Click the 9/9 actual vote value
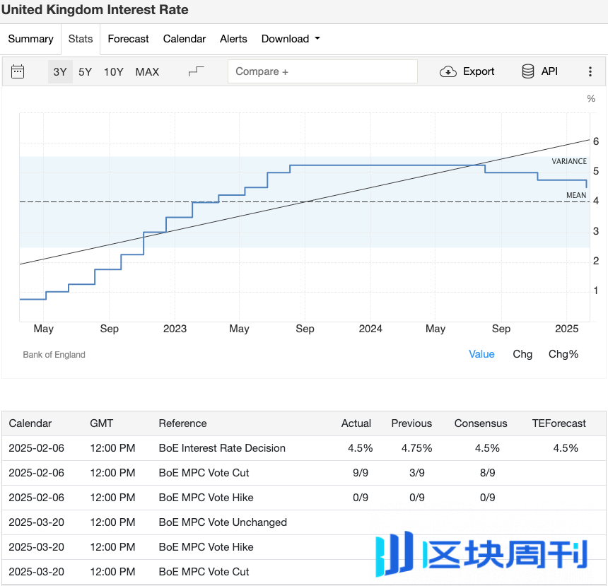Screen dimensions: 608x586 coord(361,473)
